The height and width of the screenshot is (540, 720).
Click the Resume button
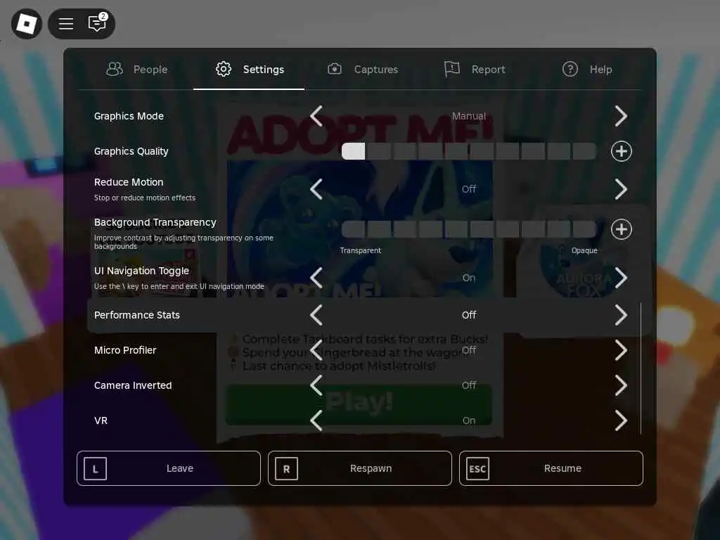pyautogui.click(x=551, y=468)
